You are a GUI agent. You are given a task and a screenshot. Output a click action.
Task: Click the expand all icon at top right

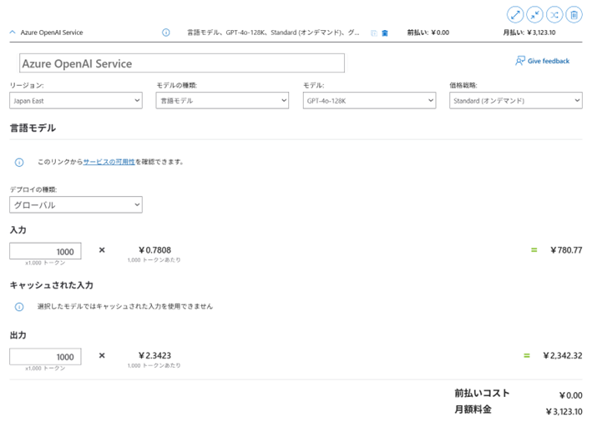tap(515, 14)
